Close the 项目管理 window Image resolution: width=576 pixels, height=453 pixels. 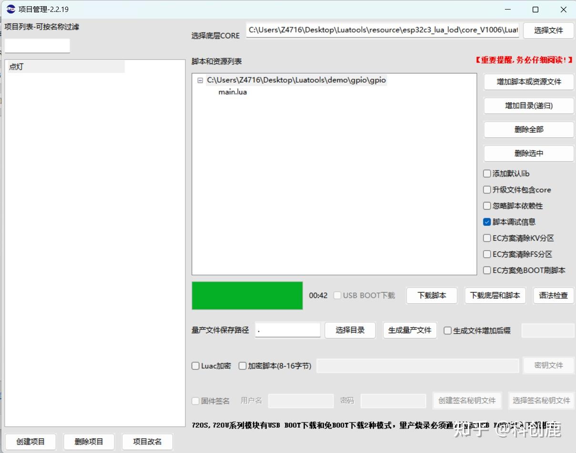(563, 10)
